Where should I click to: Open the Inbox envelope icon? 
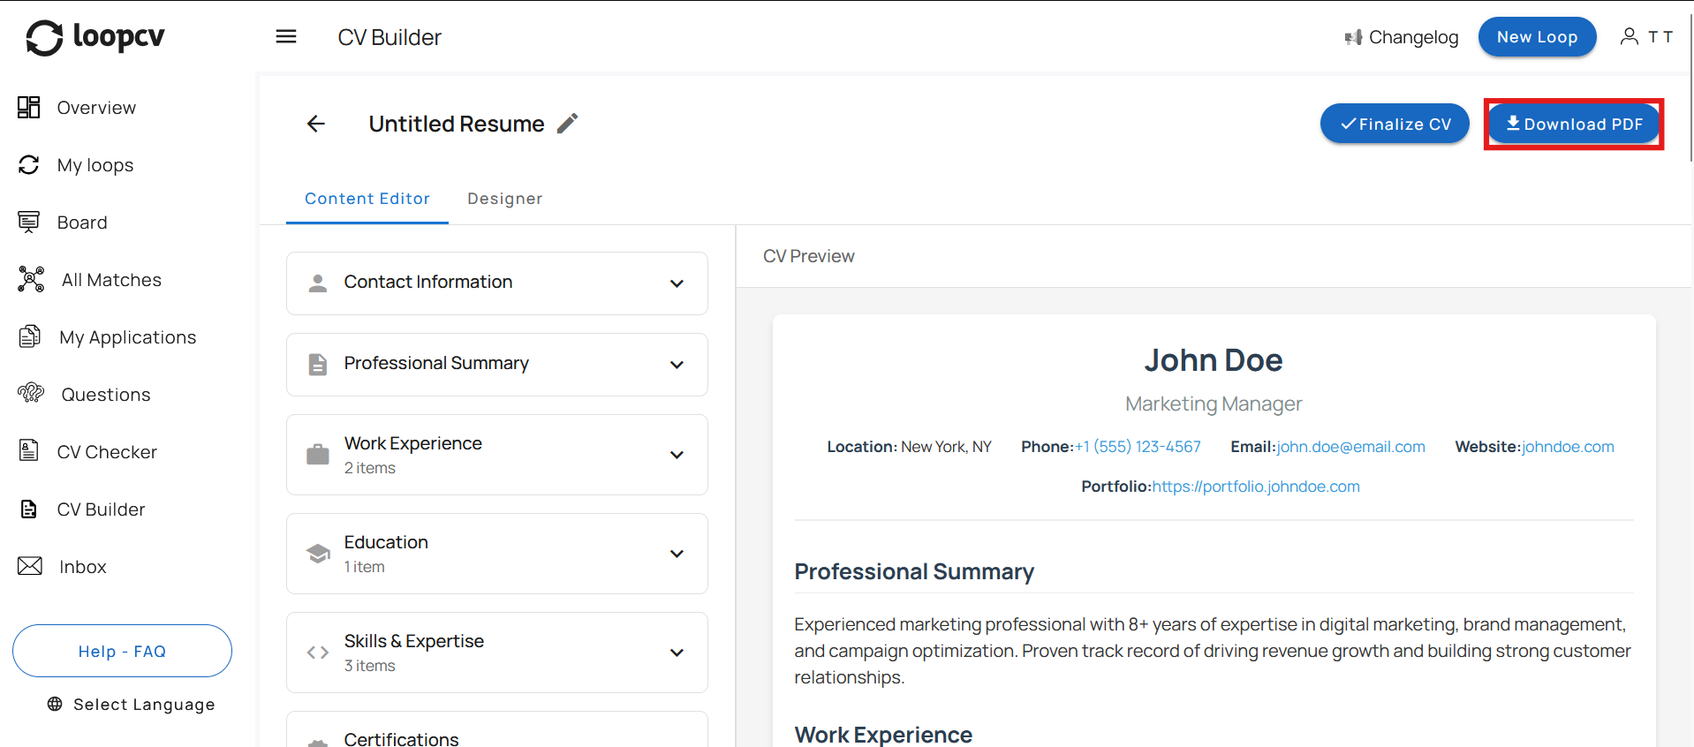pos(30,567)
